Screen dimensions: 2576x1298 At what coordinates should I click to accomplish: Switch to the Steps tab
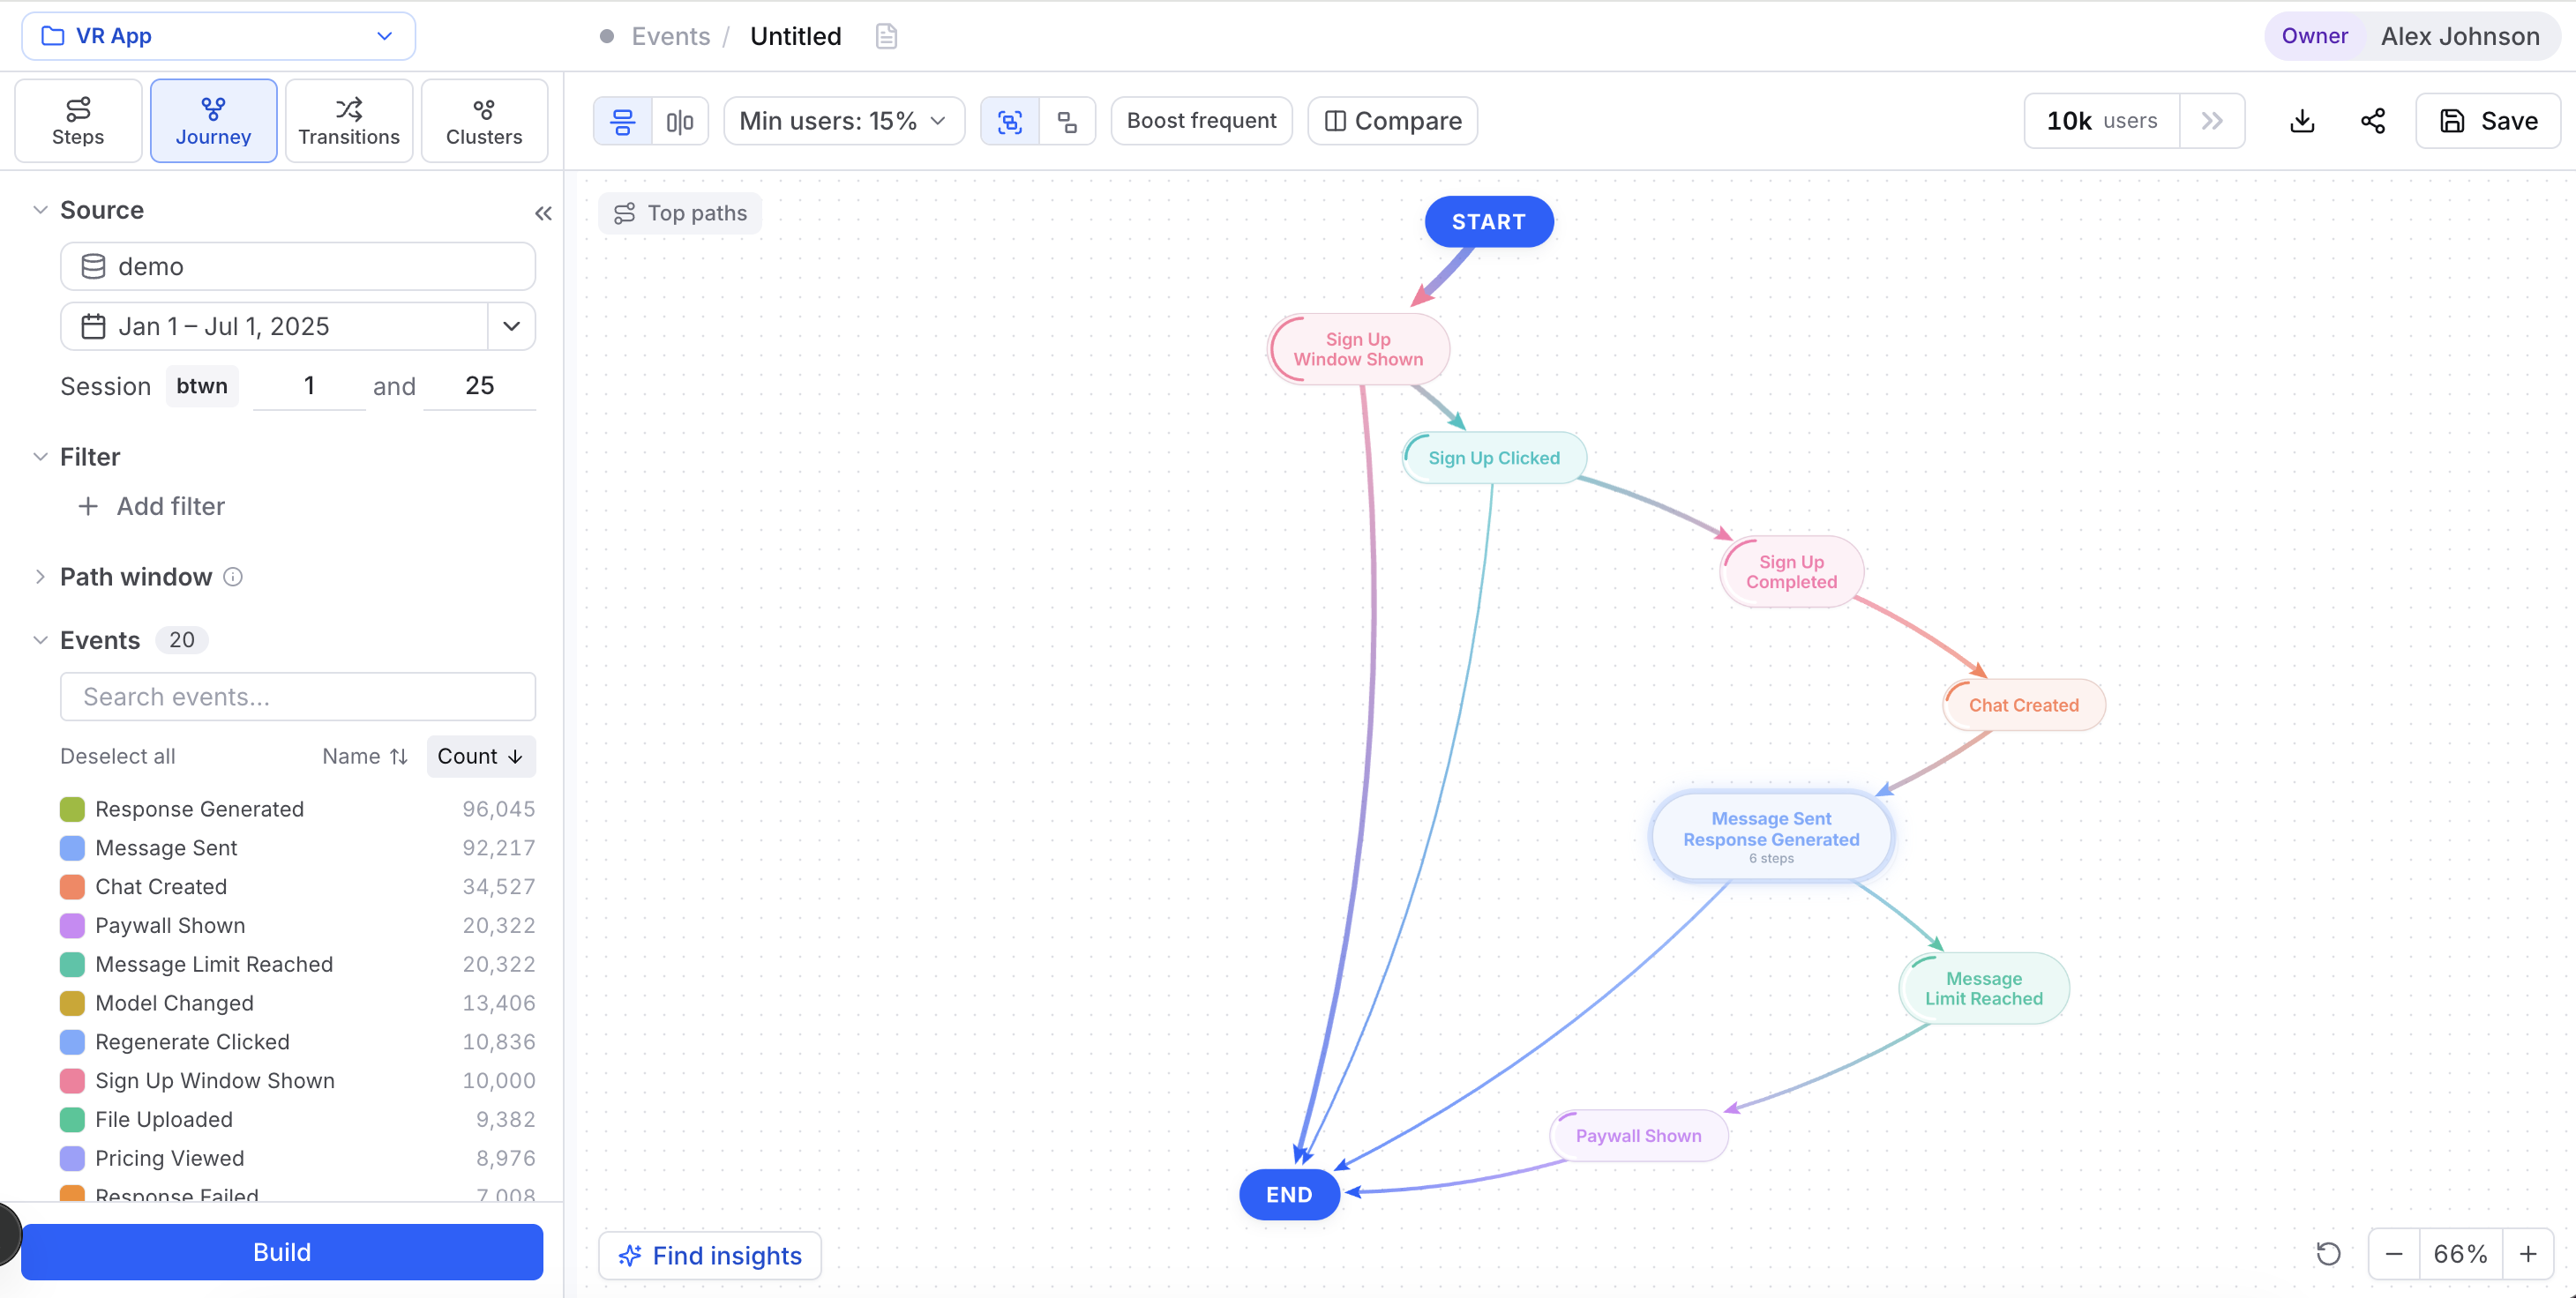pyautogui.click(x=78, y=121)
